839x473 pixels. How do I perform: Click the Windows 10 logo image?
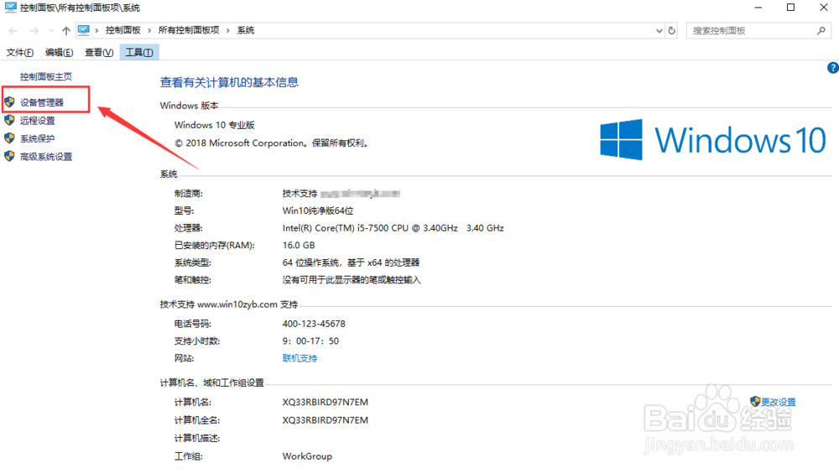coord(712,140)
